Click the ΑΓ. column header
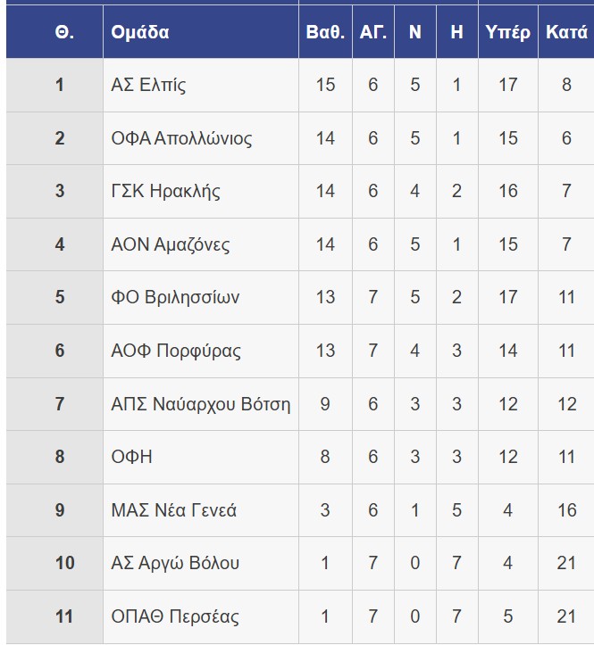The height and width of the screenshot is (645, 594). click(x=373, y=33)
